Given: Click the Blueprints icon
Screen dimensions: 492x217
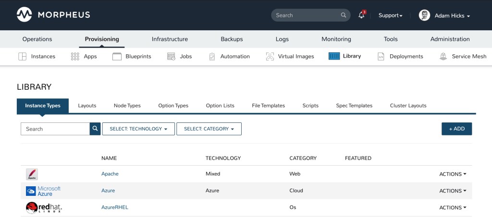Looking at the screenshot, I should click(x=117, y=56).
